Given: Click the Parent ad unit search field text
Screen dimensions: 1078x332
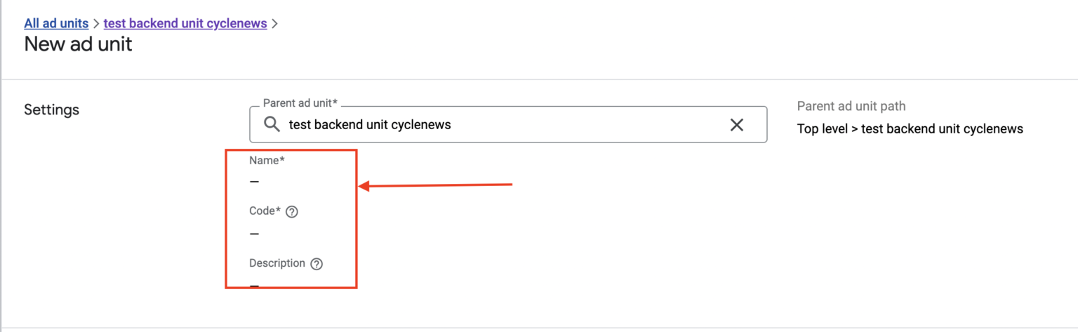Looking at the screenshot, I should click(370, 125).
